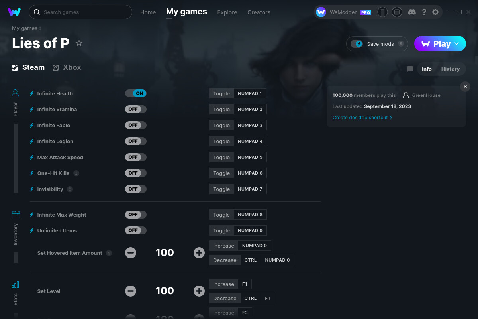The image size is (478, 319).
Task: Change the F1 increase hotkey for Set Level
Action: coord(245,284)
